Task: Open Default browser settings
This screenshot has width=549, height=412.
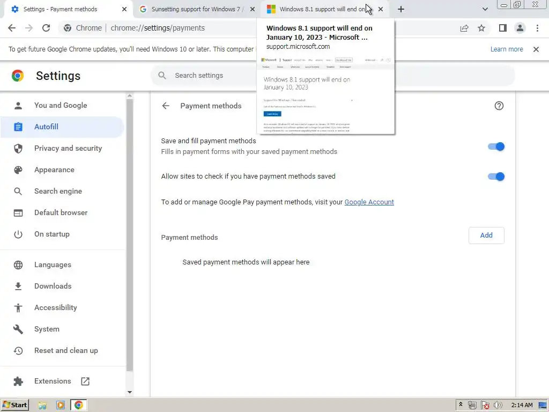Action: point(62,212)
